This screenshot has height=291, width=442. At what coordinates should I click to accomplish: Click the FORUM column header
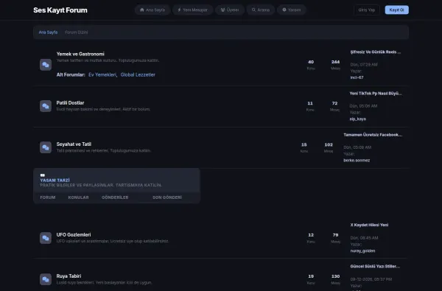48,197
